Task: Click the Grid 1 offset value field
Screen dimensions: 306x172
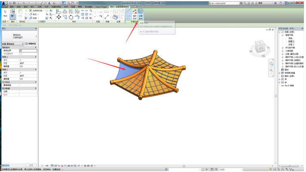Action: [28, 66]
